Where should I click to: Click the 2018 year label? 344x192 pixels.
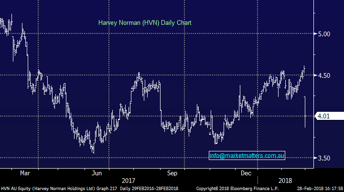[285, 181]
